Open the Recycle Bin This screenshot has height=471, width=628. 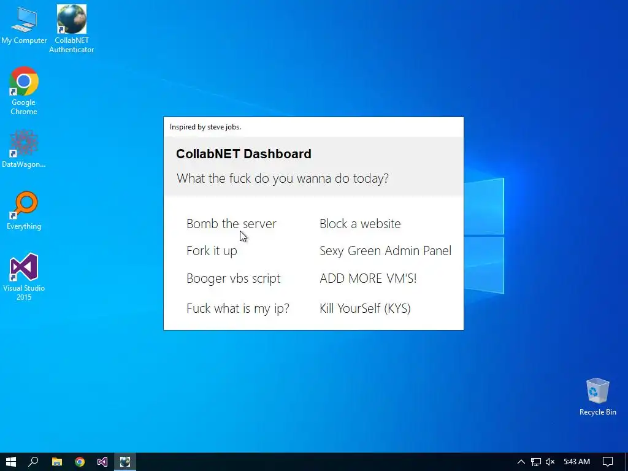[597, 397]
